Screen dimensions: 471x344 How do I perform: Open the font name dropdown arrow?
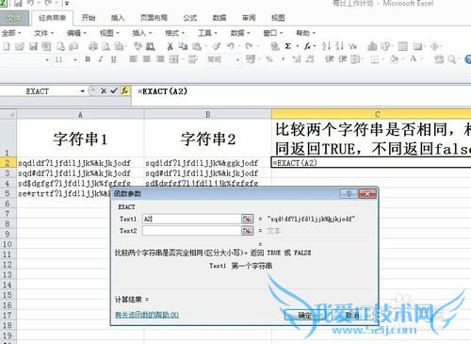coord(47,59)
